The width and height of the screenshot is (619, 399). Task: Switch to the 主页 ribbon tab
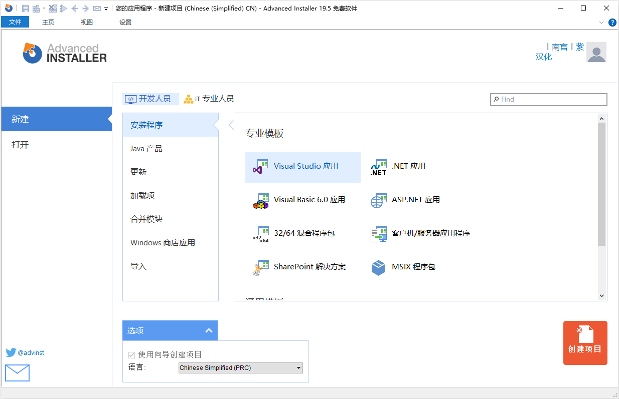pos(48,22)
